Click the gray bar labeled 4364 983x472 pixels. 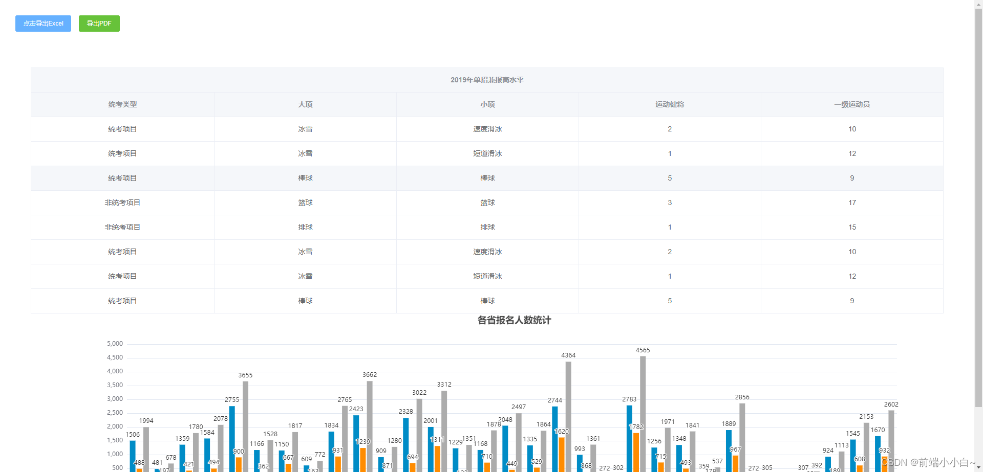(x=568, y=416)
